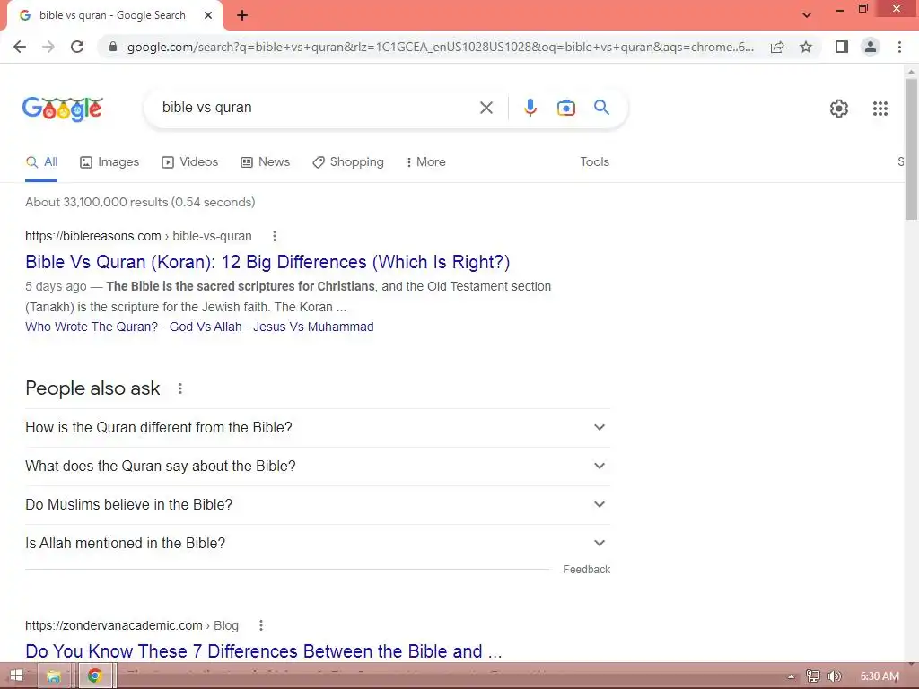Search by image with camera icon
Screen dimensions: 919x689
point(566,108)
